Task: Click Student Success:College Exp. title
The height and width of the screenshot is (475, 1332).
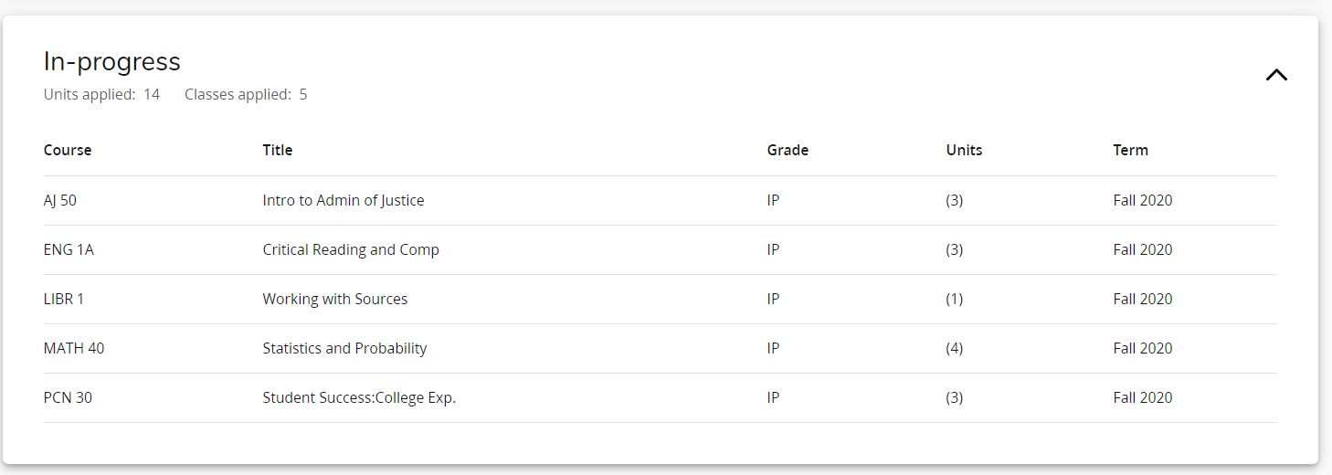Action: click(359, 397)
